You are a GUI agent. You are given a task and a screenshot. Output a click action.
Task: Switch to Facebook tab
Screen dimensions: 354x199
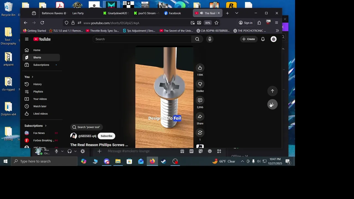[176, 13]
